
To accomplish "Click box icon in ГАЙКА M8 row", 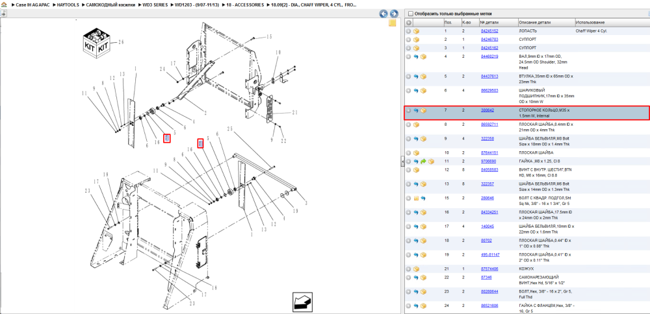I will point(431,162).
